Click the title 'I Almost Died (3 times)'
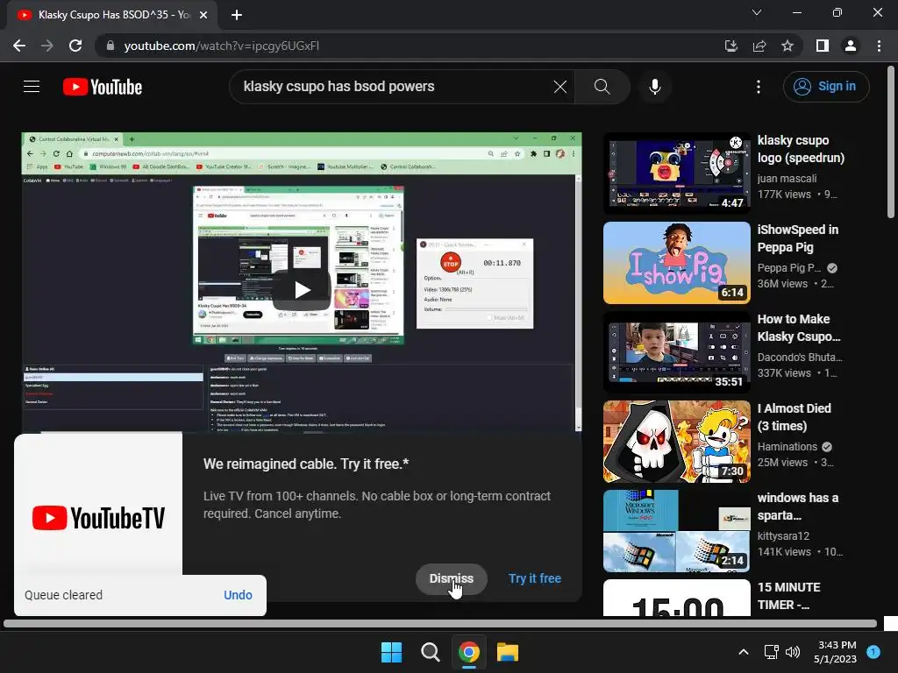898x673 pixels. [795, 416]
